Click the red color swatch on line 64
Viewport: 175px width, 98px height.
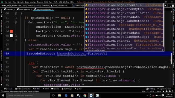[x=11, y=31]
